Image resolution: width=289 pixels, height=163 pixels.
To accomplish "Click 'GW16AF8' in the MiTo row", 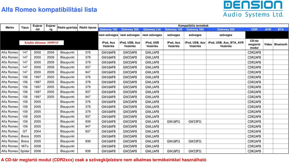I will coord(108,146).
